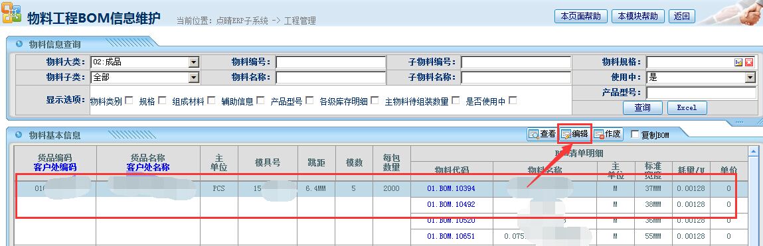This screenshot has width=763, height=246.
Task: Open material link 01.BOM.10394
Action: point(451,188)
